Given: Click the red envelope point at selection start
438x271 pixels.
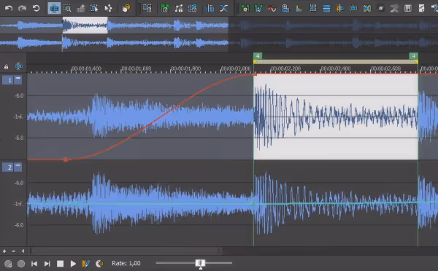Looking at the screenshot, I should [x=255, y=74].
